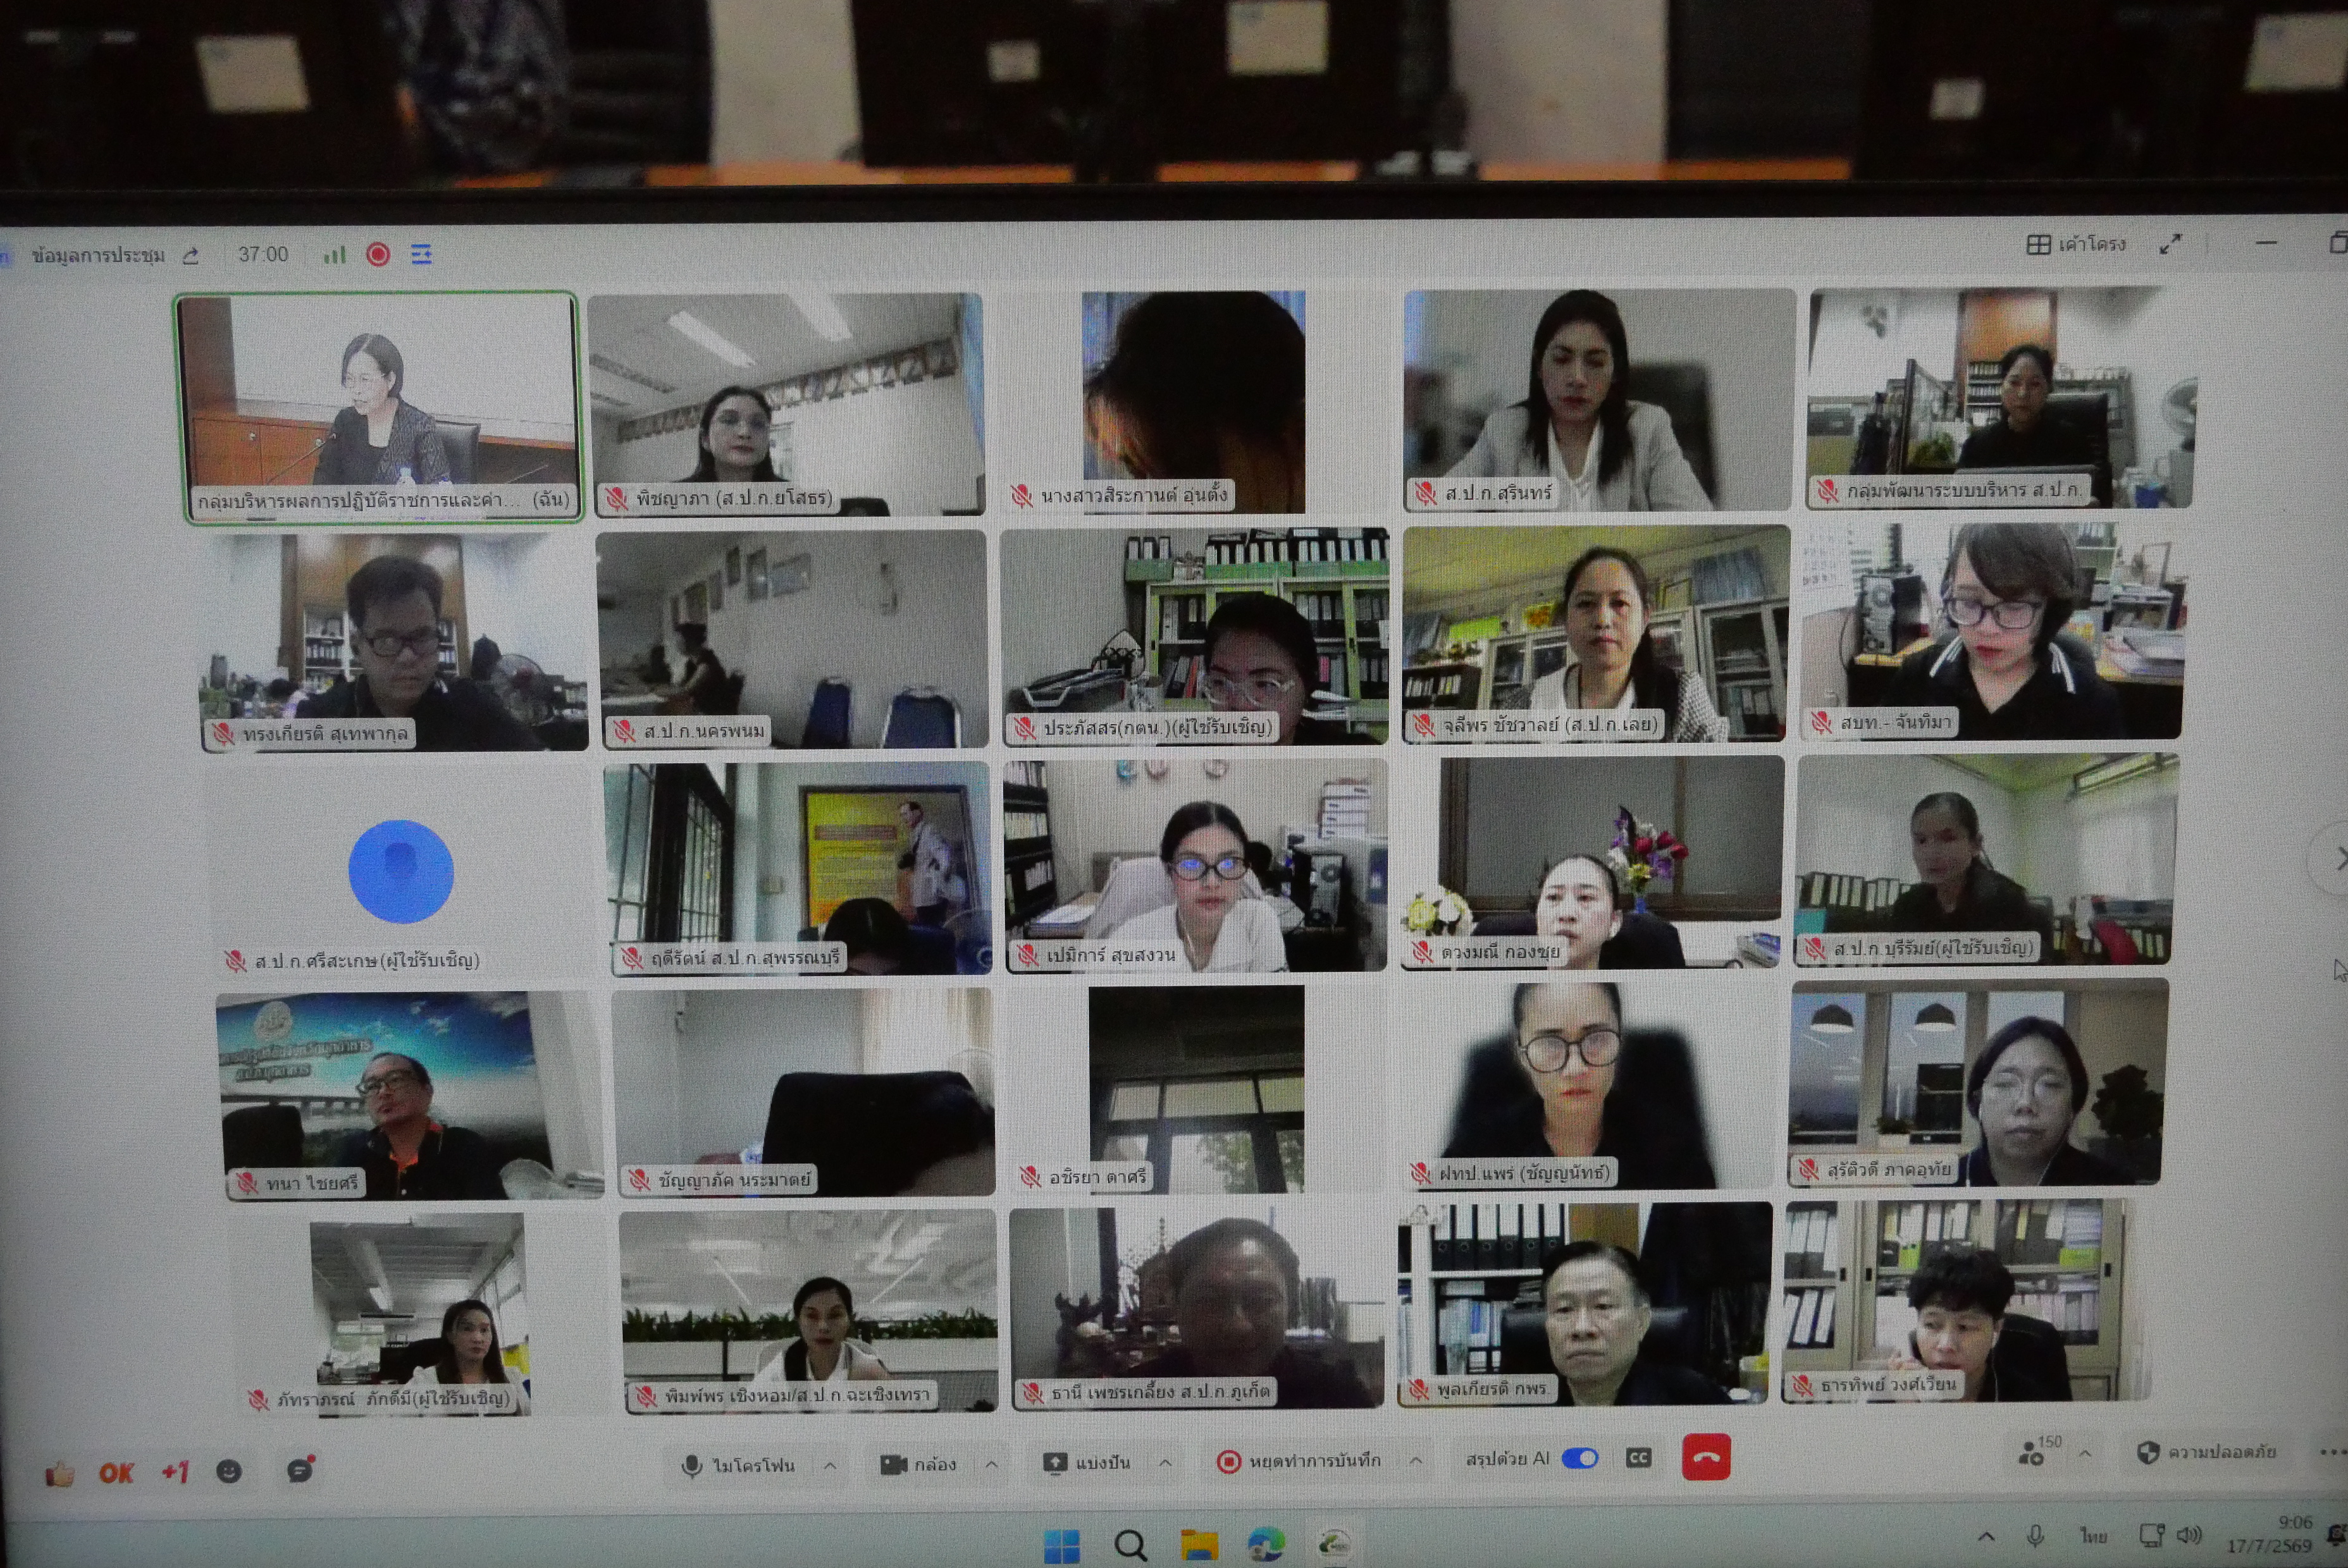Viewport: 2348px width, 1568px height.
Task: Send the +1 reaction
Action: (x=175, y=1471)
